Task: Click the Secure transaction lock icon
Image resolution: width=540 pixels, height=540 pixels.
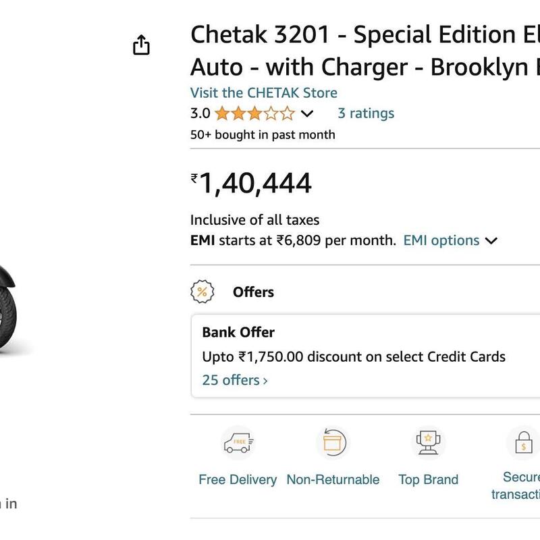Action: (x=524, y=443)
